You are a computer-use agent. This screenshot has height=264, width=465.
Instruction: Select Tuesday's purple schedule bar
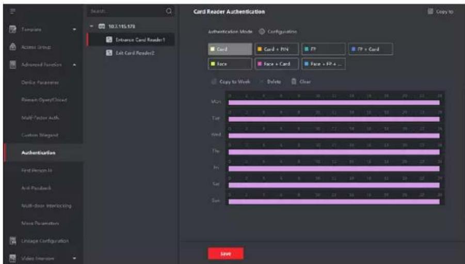click(334, 119)
